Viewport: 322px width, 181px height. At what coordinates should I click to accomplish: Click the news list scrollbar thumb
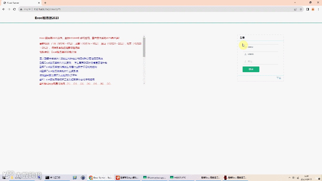(x=144, y=47)
